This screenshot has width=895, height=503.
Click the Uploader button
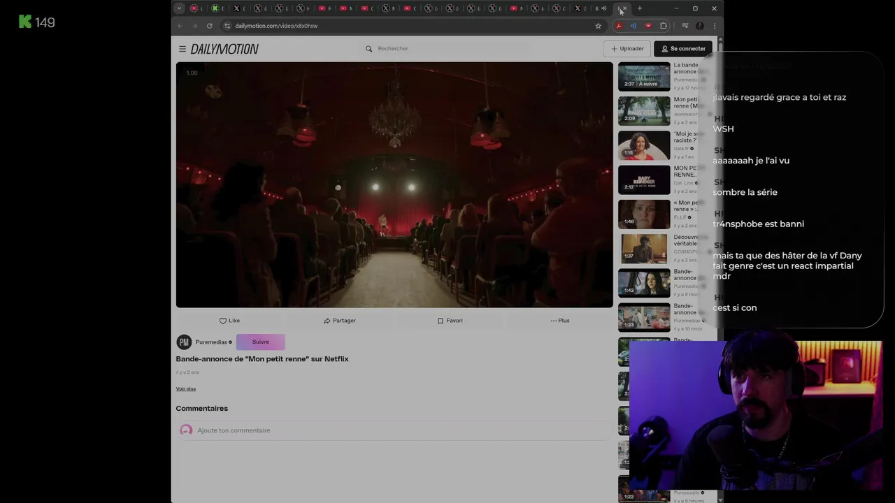point(627,49)
